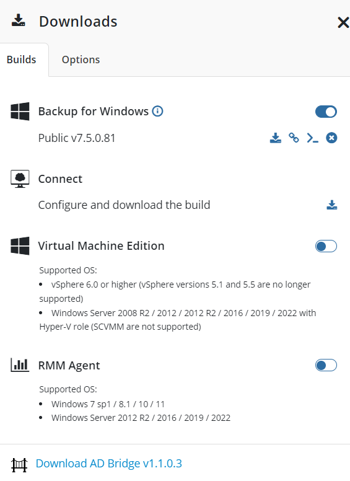Download the Connect build
The image size is (350, 481).
coord(332,205)
